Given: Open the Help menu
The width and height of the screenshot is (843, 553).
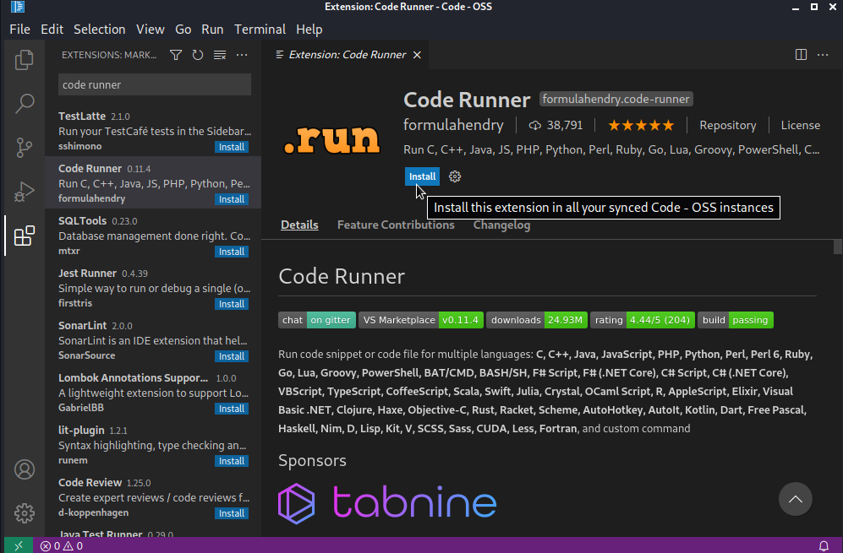Looking at the screenshot, I should (x=309, y=30).
